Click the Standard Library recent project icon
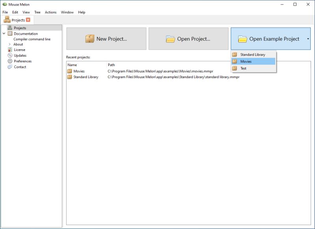Image resolution: width=315 pixels, height=229 pixels. pyautogui.click(x=70, y=77)
